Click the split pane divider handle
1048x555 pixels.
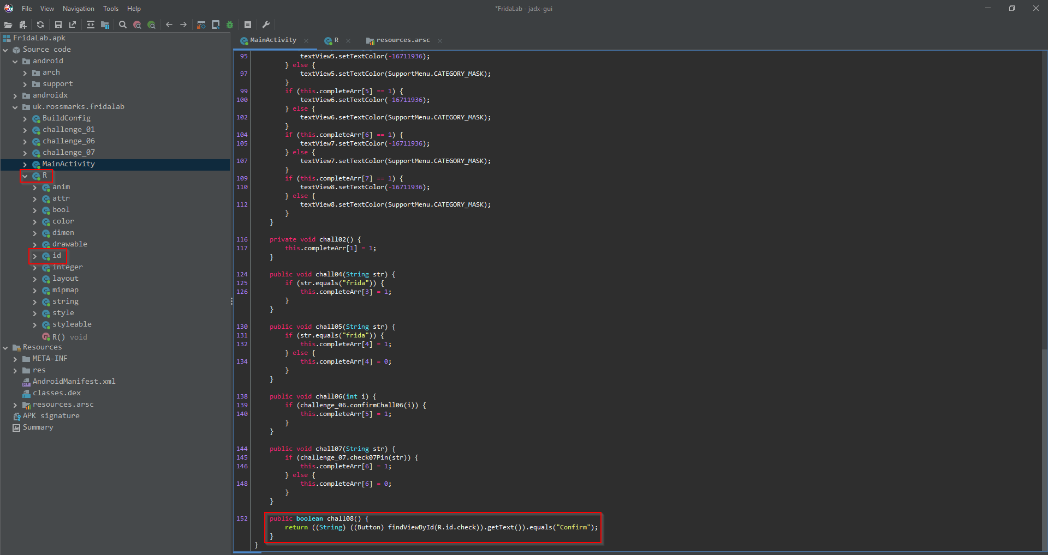[x=231, y=301]
